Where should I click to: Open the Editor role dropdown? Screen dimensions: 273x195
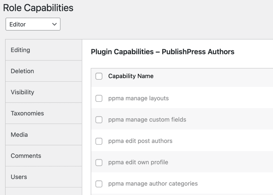33,24
